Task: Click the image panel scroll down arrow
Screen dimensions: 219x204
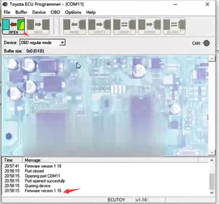Action: point(212,153)
